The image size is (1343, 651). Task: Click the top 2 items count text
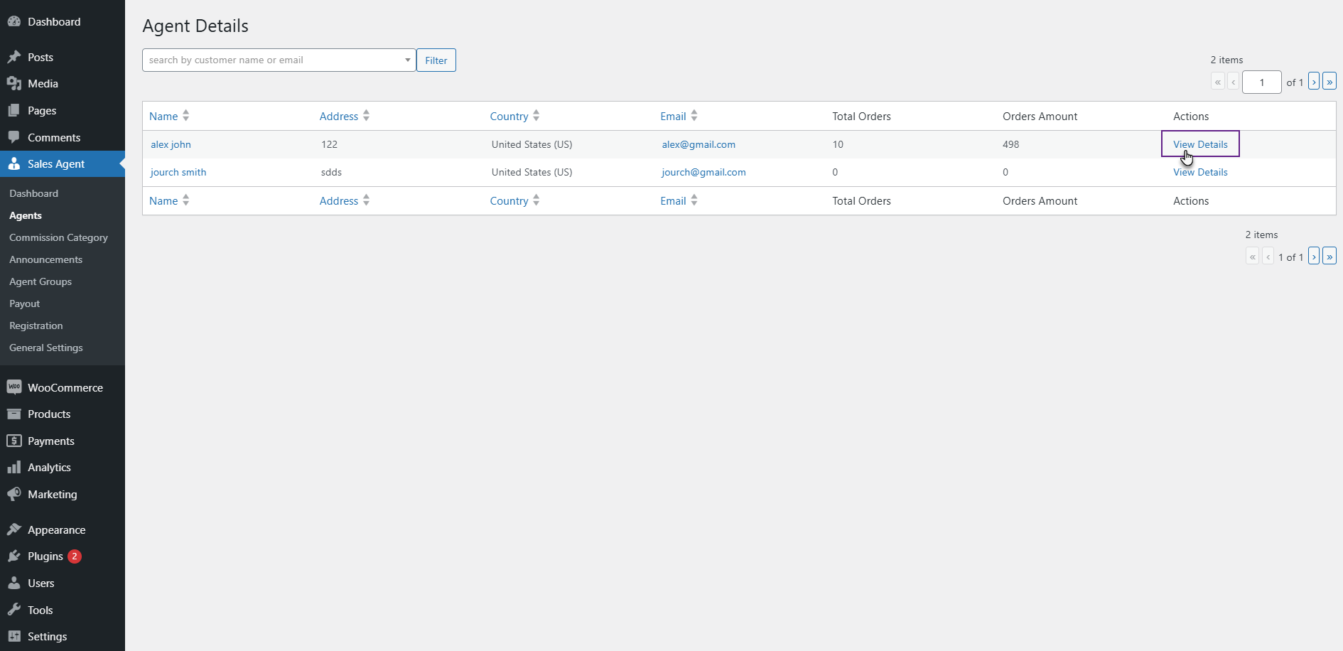[1226, 60]
